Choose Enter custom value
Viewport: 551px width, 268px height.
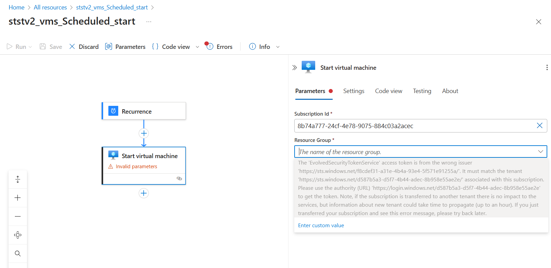[321, 225]
